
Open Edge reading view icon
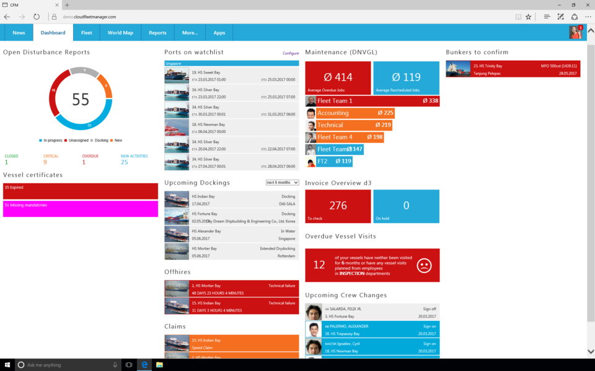point(518,17)
